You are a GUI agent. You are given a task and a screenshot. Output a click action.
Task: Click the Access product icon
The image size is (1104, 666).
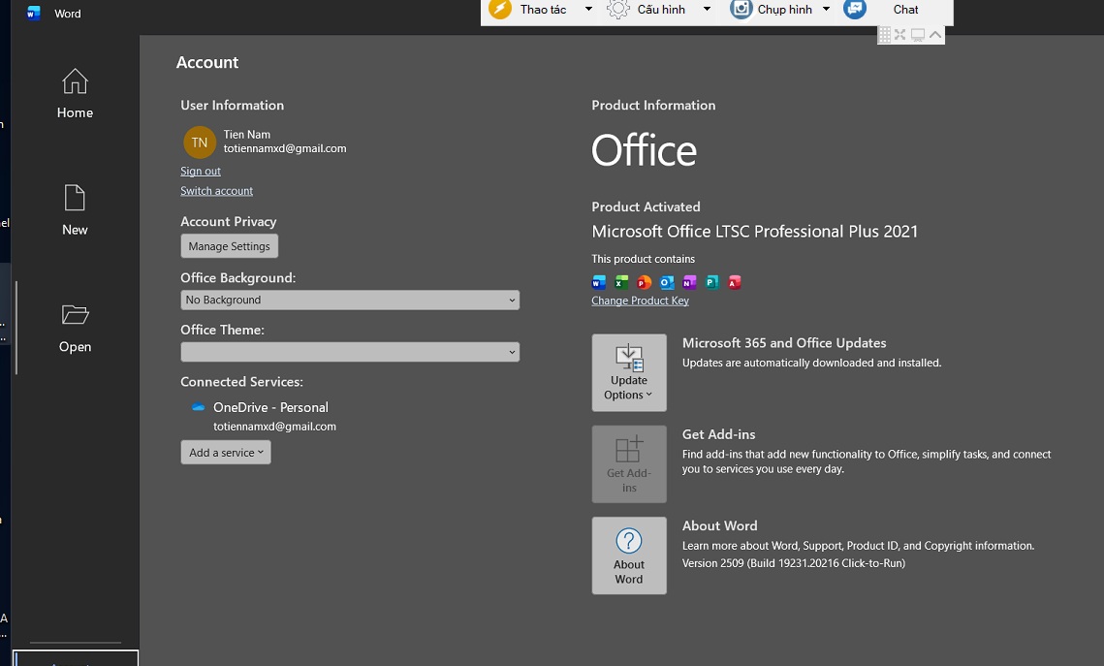click(735, 282)
